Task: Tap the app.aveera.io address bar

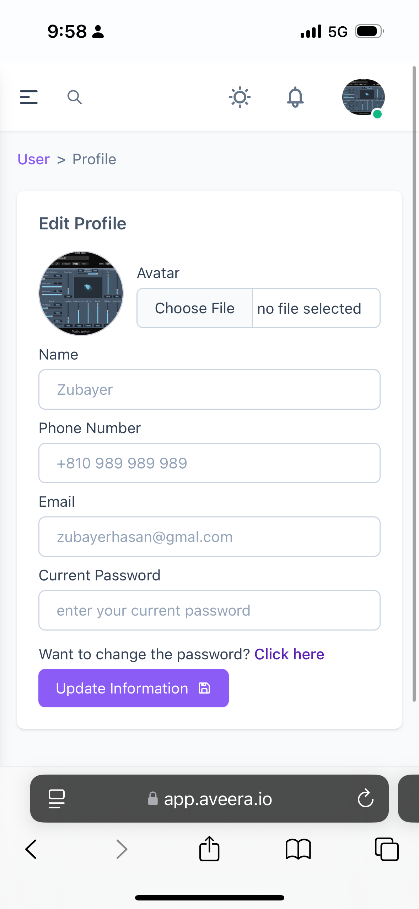Action: point(210,799)
